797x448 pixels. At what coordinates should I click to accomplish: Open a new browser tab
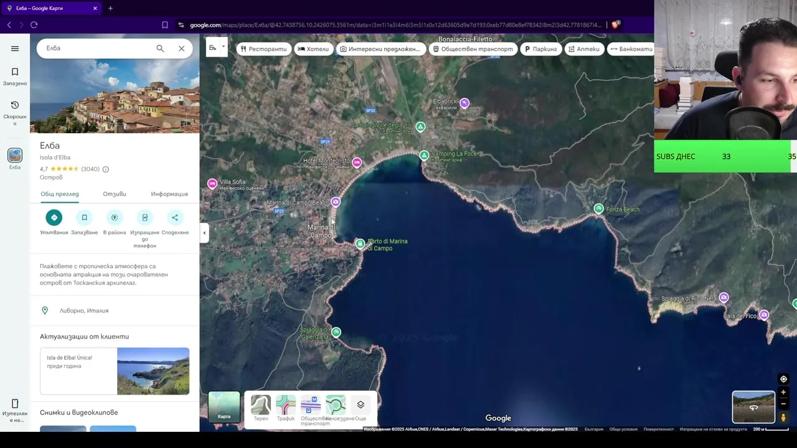tap(110, 8)
